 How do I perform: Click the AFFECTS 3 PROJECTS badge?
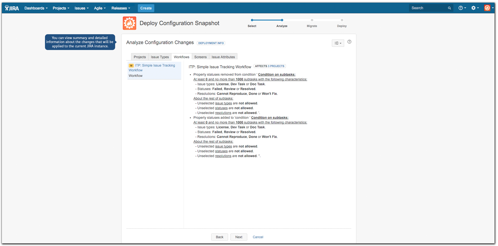[270, 66]
